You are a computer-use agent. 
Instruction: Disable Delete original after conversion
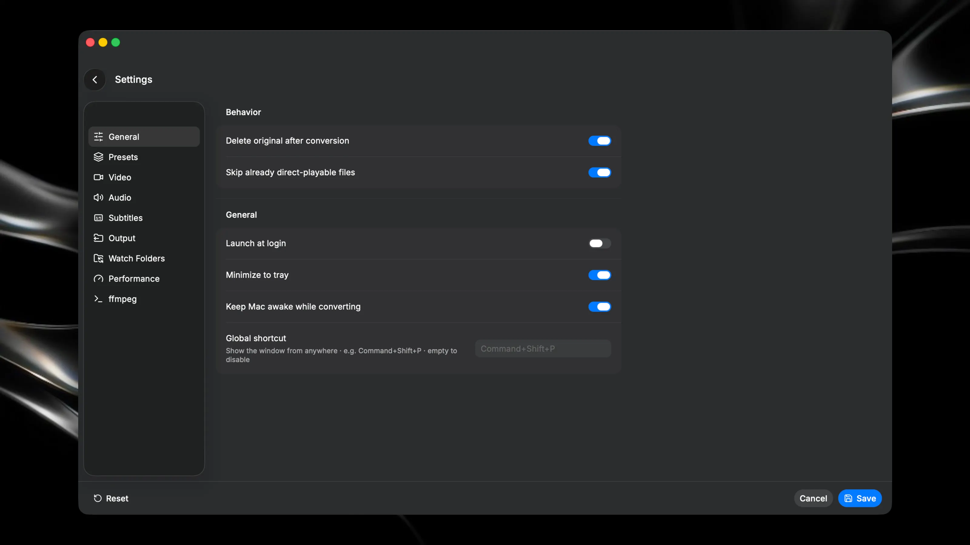click(600, 141)
